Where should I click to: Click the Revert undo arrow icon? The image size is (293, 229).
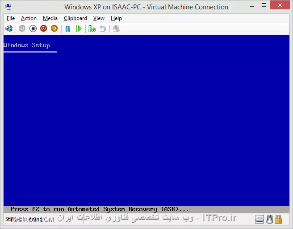[x=103, y=29]
